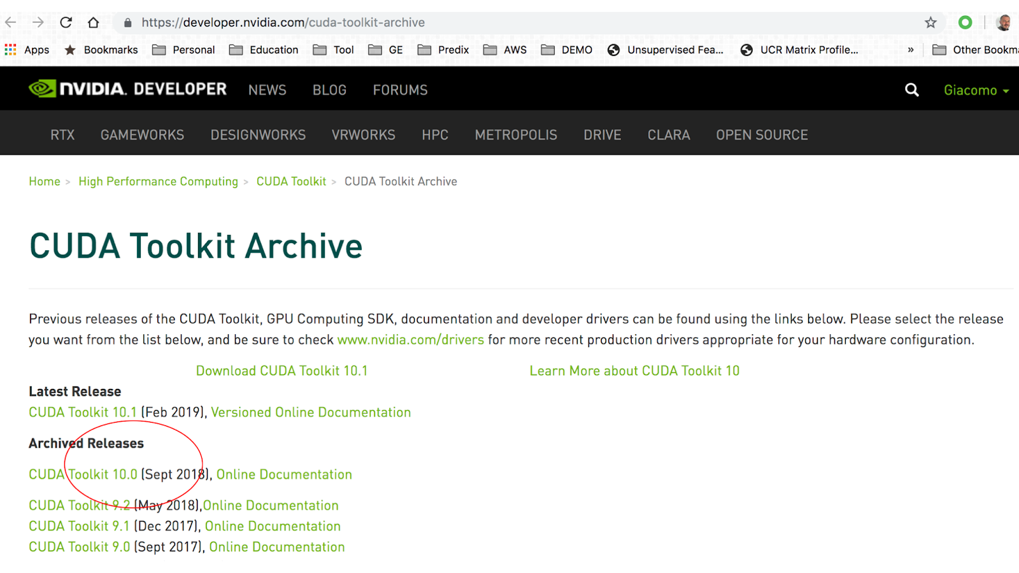Open the Predix bookmarks folder
Image resolution: width=1019 pixels, height=573 pixels.
click(443, 50)
